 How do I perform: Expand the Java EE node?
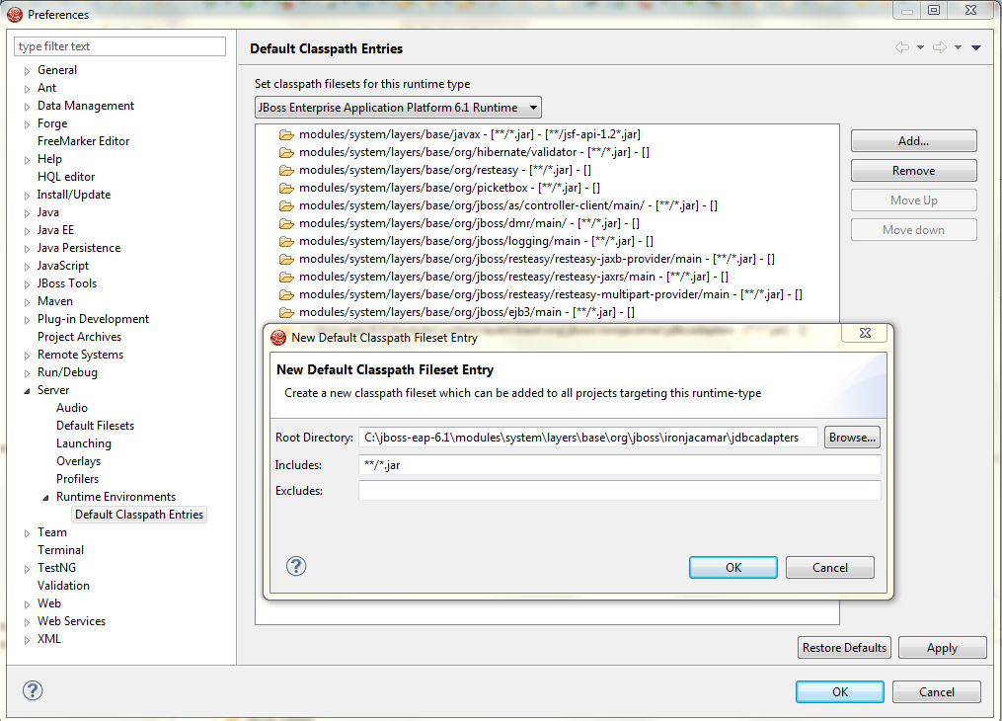tap(27, 231)
